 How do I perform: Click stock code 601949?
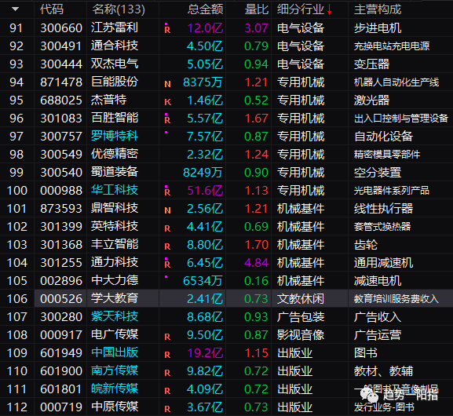pyautogui.click(x=61, y=353)
